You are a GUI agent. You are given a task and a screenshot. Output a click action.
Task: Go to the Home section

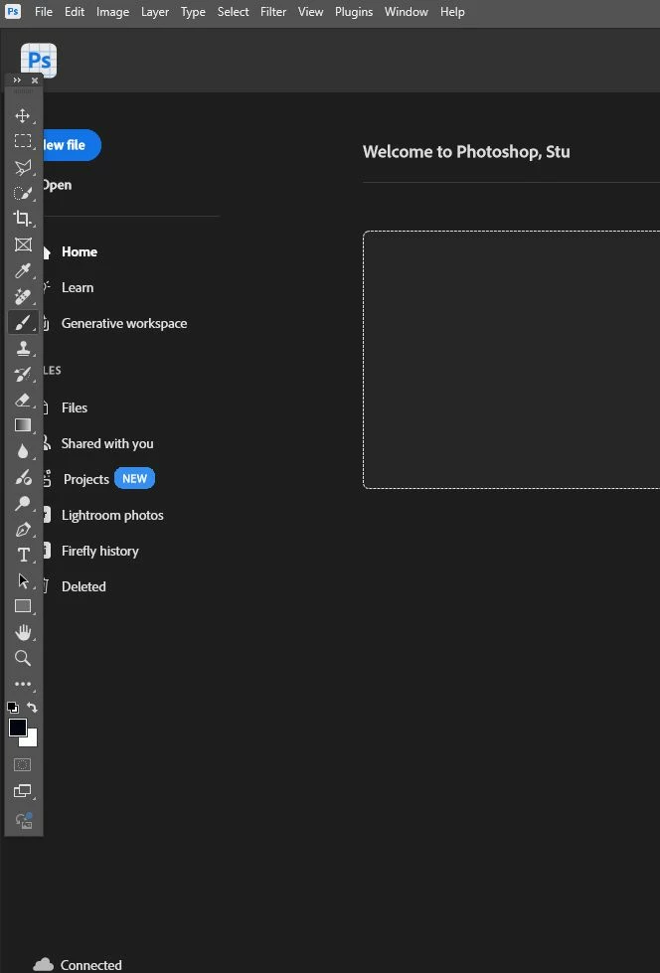(79, 251)
